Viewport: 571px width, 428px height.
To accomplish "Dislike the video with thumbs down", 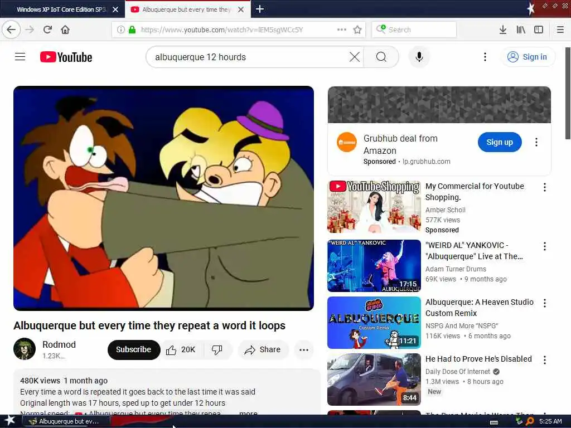I will 217,350.
